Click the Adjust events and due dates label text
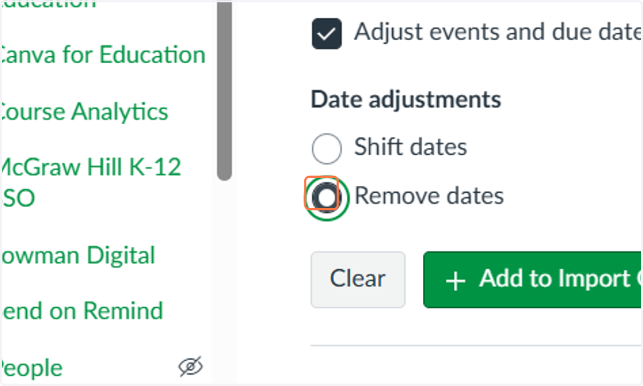 coord(498,33)
